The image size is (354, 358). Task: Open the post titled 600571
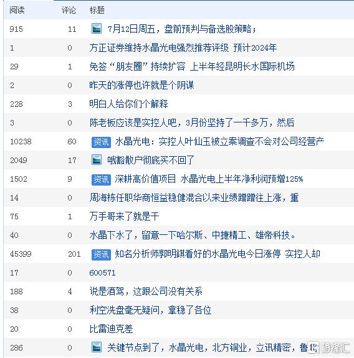click(x=102, y=272)
